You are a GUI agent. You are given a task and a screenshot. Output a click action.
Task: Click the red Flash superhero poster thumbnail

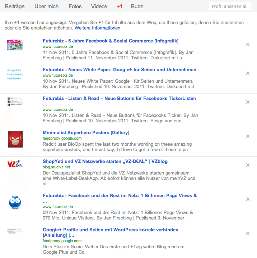15,139
